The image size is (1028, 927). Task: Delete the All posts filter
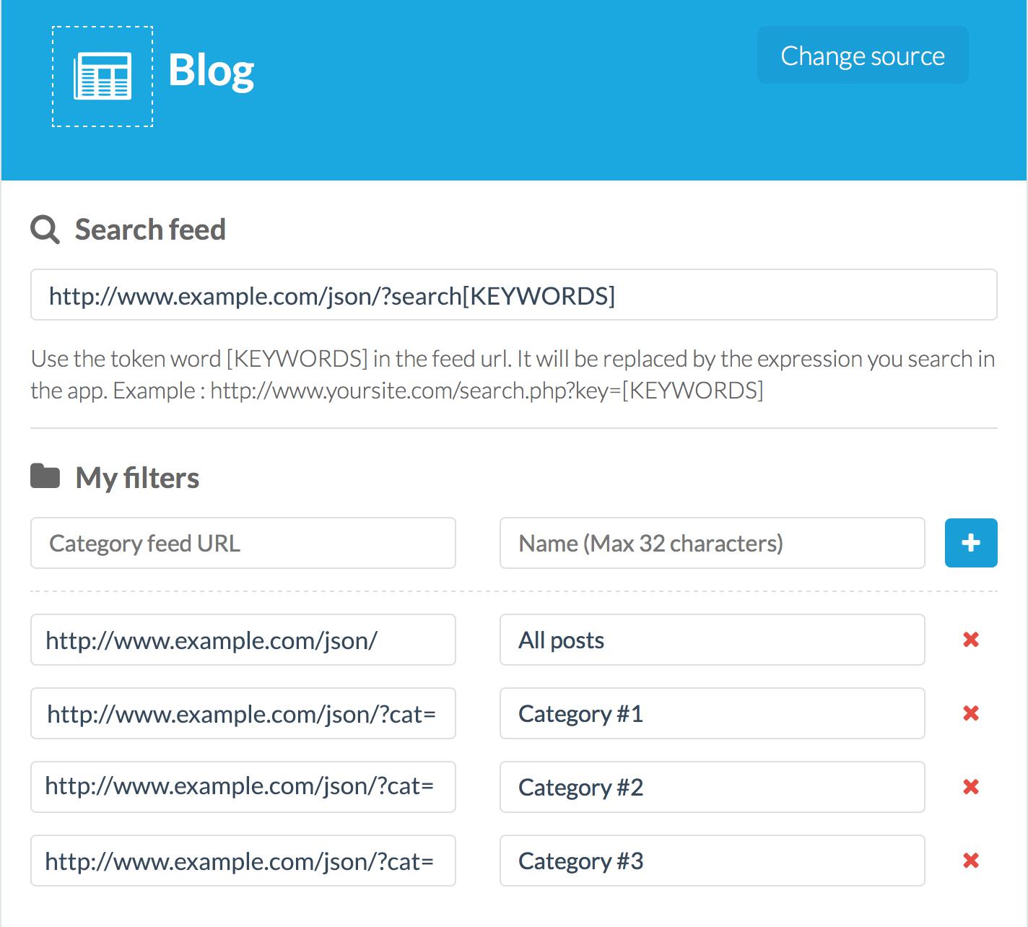970,640
